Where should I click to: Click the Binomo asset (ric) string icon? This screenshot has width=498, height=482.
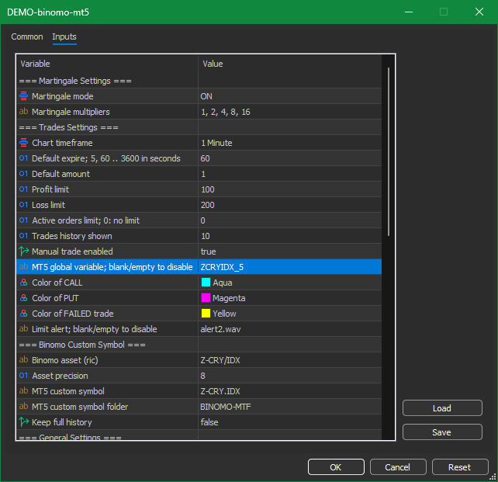click(23, 360)
